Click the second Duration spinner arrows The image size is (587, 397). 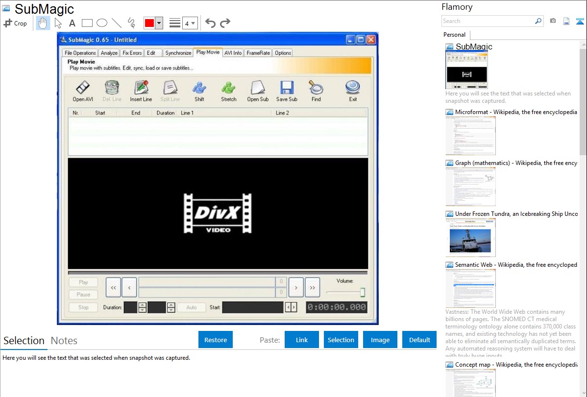[x=171, y=307]
